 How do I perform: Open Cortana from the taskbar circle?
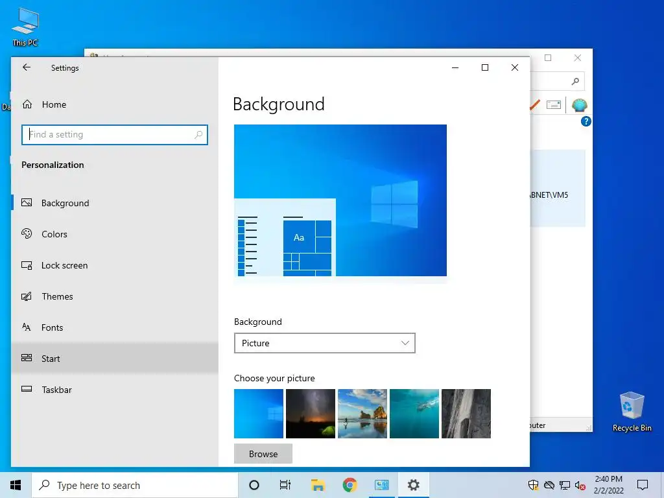point(254,485)
